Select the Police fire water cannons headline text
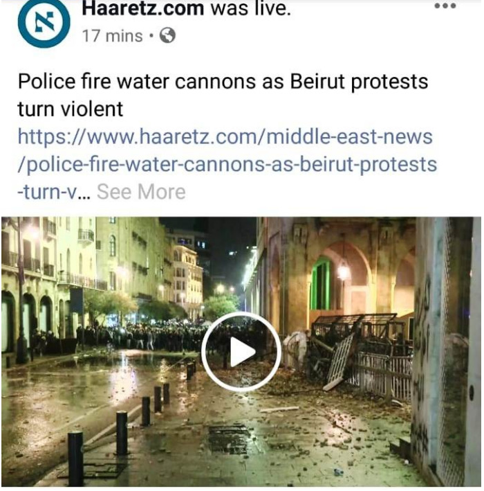484x491 pixels. point(223,82)
